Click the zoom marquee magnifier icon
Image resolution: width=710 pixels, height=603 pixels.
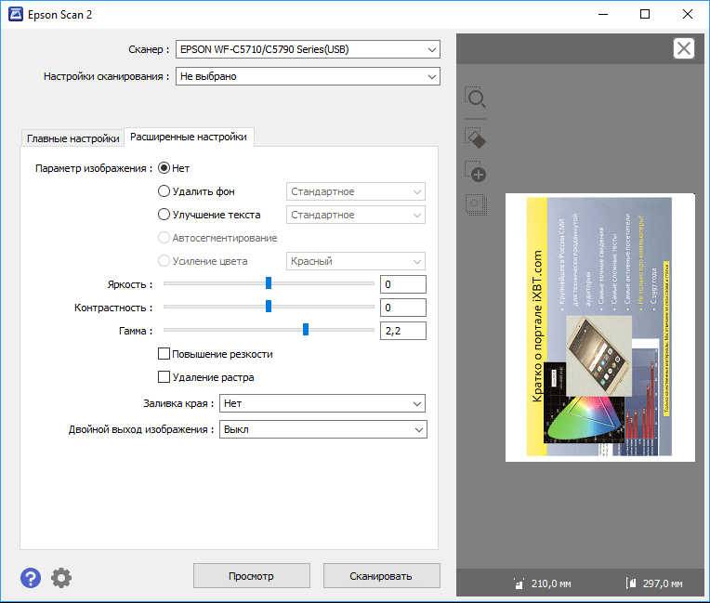pyautogui.click(x=476, y=98)
